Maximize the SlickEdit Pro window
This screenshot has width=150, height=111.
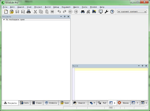tap(137, 2)
